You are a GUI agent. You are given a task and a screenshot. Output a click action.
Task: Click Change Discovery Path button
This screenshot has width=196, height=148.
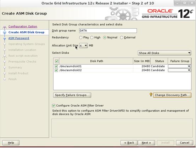pyautogui.click(x=172, y=95)
